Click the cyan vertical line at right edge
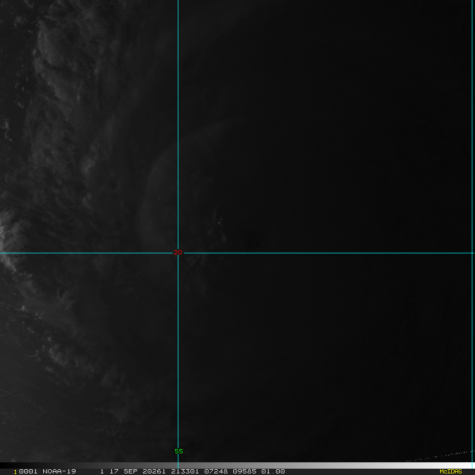Viewport: 475px width, 475px height. 472,158
